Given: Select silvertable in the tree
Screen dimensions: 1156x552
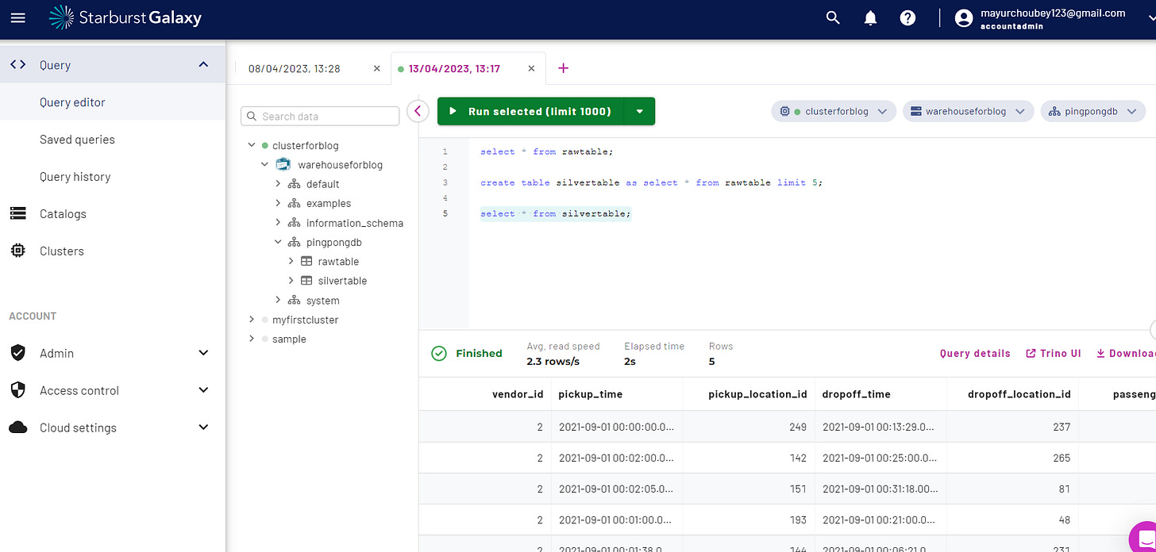Looking at the screenshot, I should [x=342, y=281].
